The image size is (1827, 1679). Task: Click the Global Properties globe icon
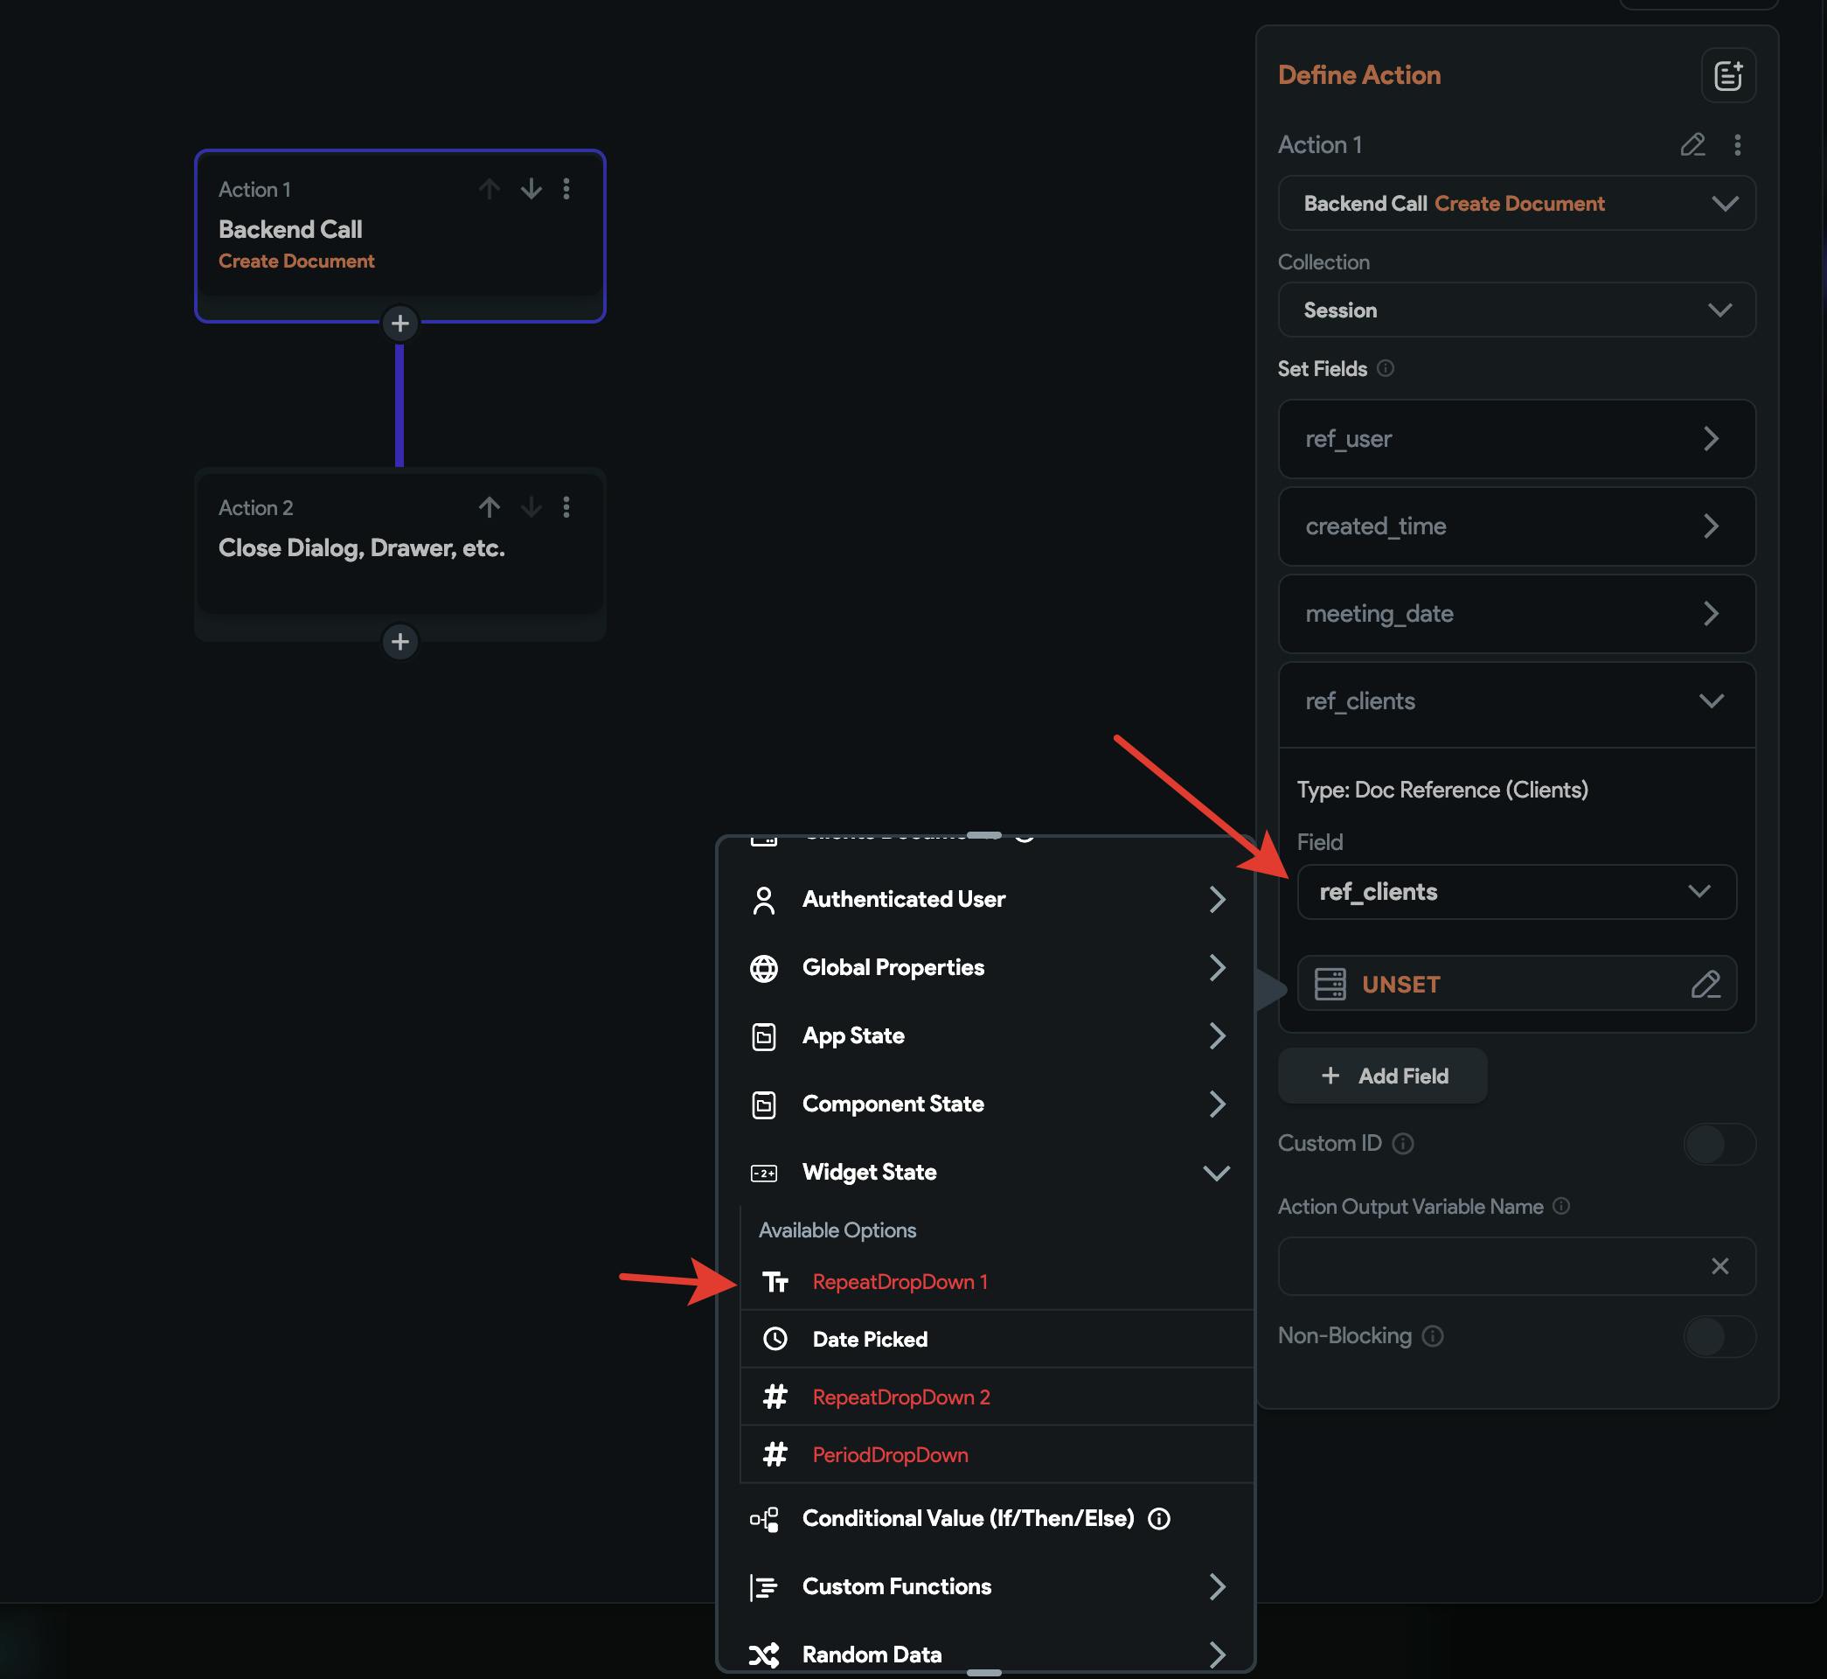[x=764, y=969]
